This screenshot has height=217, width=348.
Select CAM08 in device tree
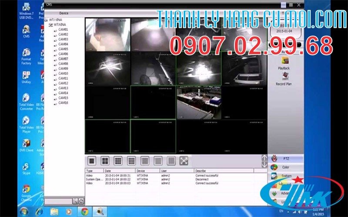63,63
